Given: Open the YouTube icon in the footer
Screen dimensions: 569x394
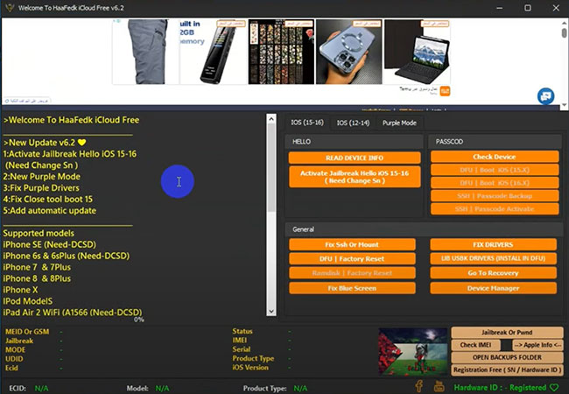Looking at the screenshot, I should 439,386.
